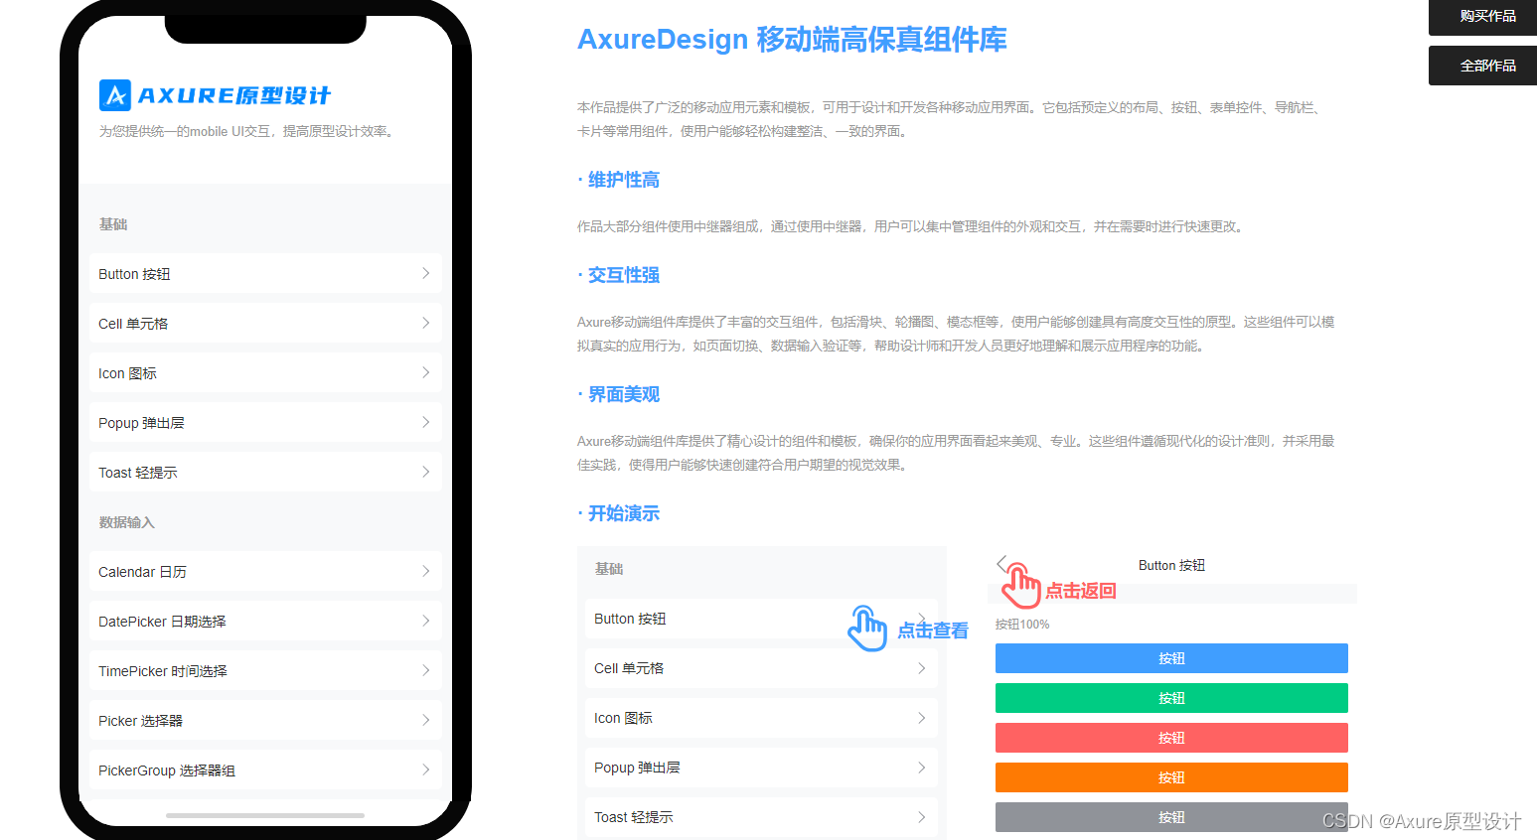This screenshot has width=1537, height=840.
Task: Open Popup 弹出层 row in demo list
Action: tap(761, 768)
